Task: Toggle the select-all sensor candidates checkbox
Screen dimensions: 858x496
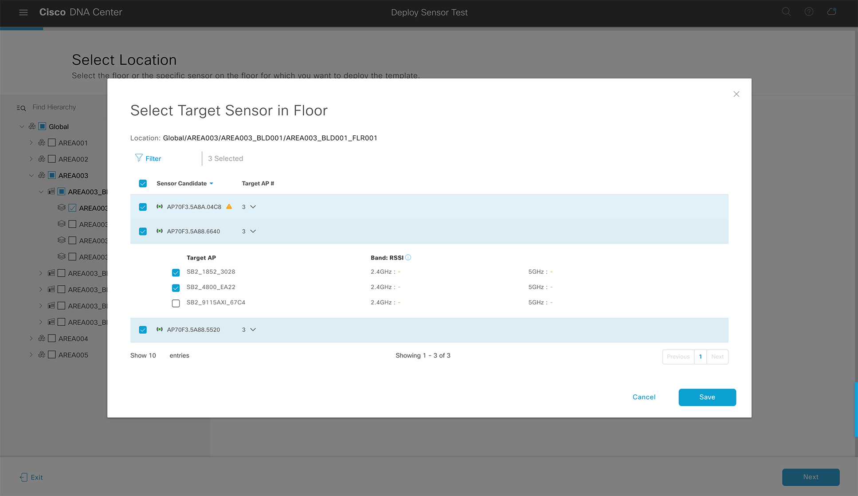Action: (x=143, y=184)
